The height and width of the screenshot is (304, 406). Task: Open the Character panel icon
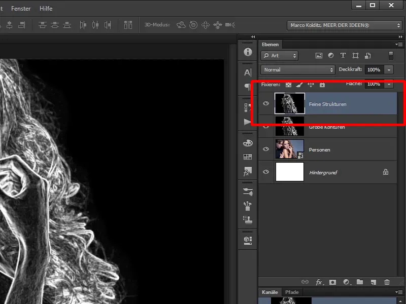pyautogui.click(x=248, y=72)
